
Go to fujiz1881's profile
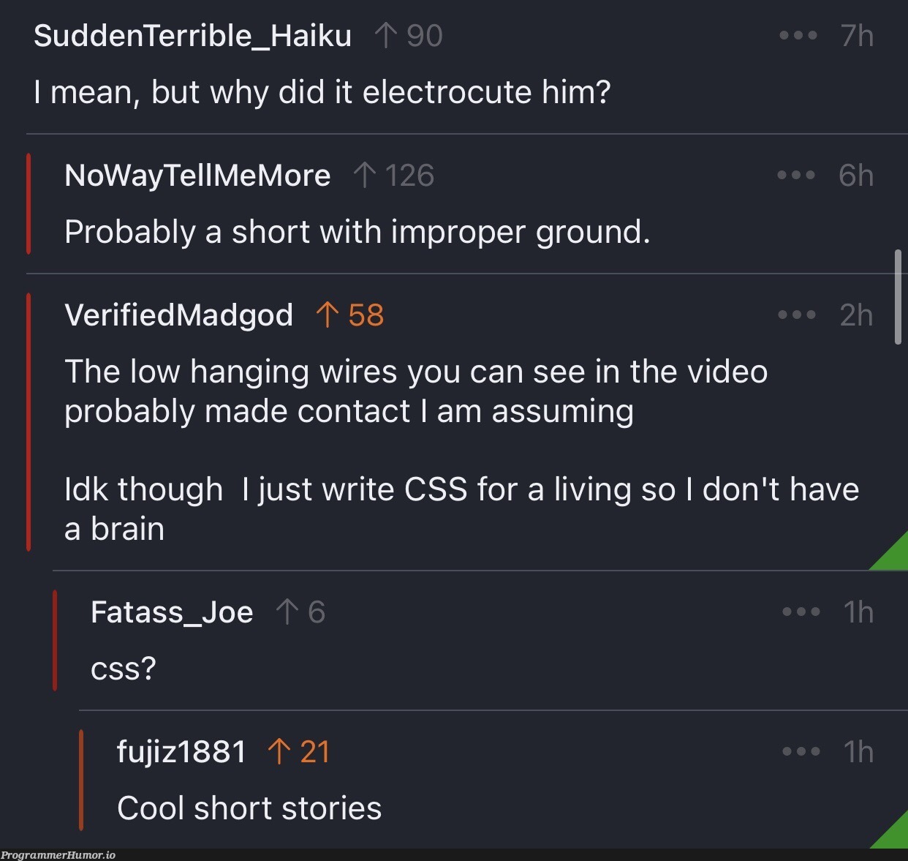coord(181,752)
